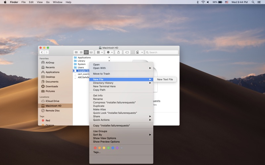The width and height of the screenshot is (265, 165).
Task: Select Macintosh HD in the sidebar
Action: (x=55, y=106)
